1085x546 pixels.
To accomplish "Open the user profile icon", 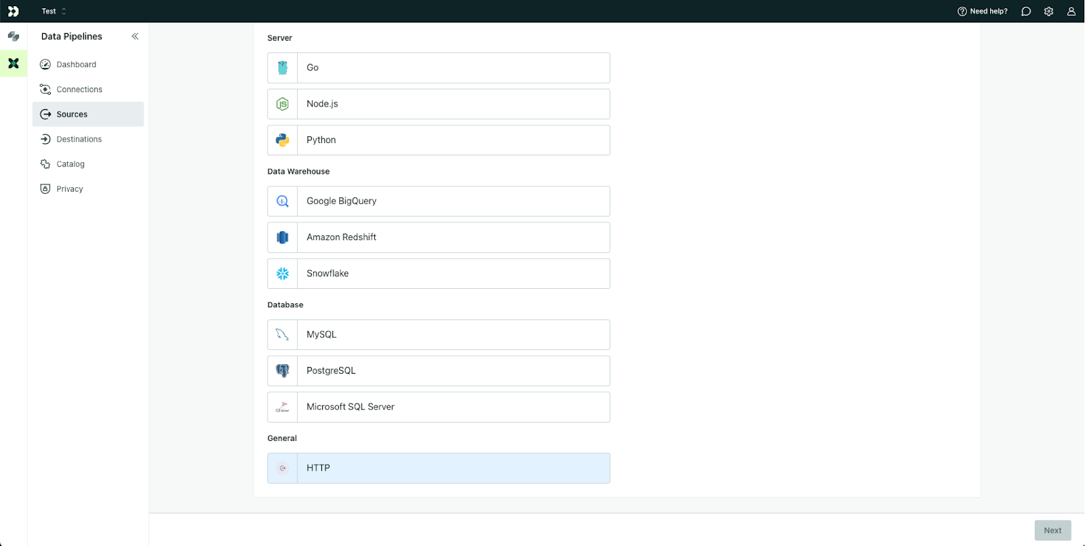I will pyautogui.click(x=1071, y=11).
